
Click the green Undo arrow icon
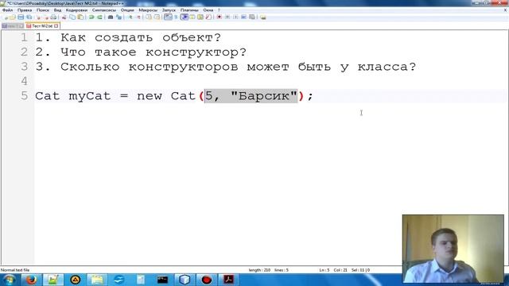pos(91,17)
